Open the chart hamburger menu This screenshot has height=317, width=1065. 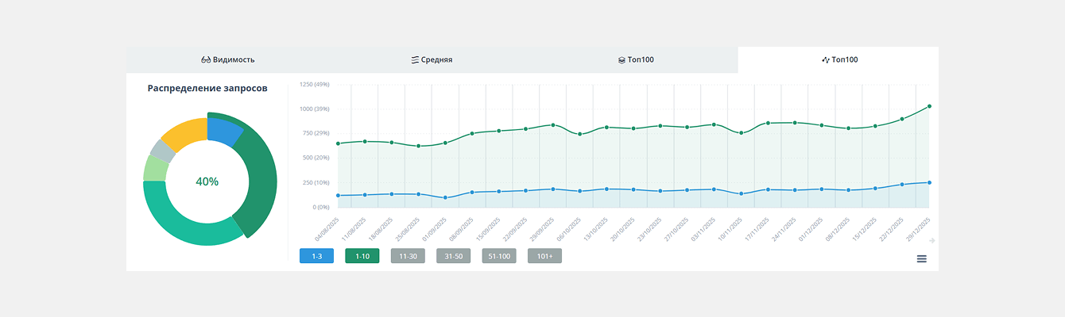[x=922, y=258]
